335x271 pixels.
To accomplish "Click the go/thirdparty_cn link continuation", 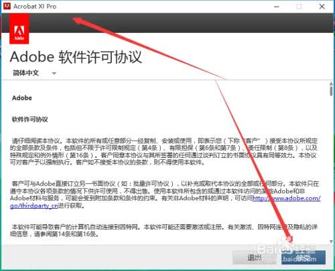I will coord(34,205).
